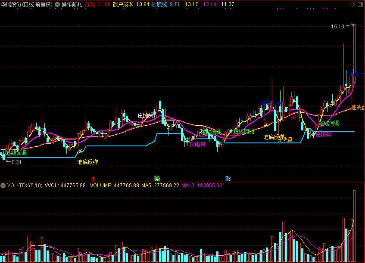Click the earlier 庄吸码 label left of the 财 marker
Viewport: 365px width, 263px height.
[198, 145]
